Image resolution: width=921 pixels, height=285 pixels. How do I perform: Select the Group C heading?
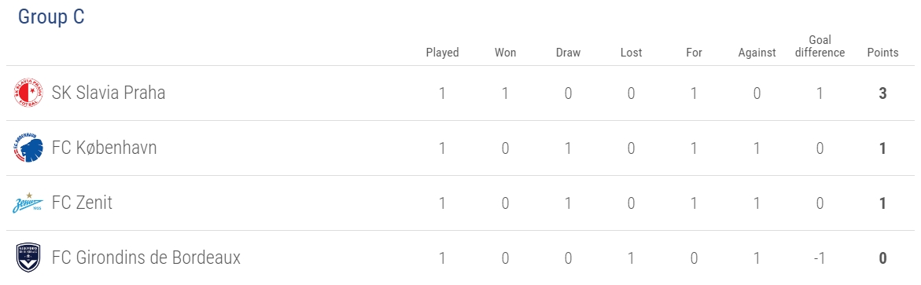(51, 16)
